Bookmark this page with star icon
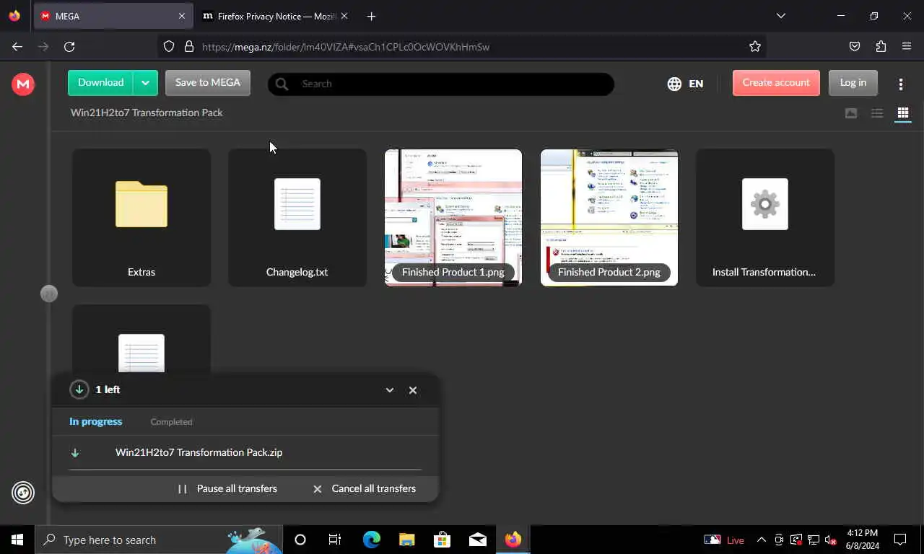The image size is (924, 554). pos(755,47)
